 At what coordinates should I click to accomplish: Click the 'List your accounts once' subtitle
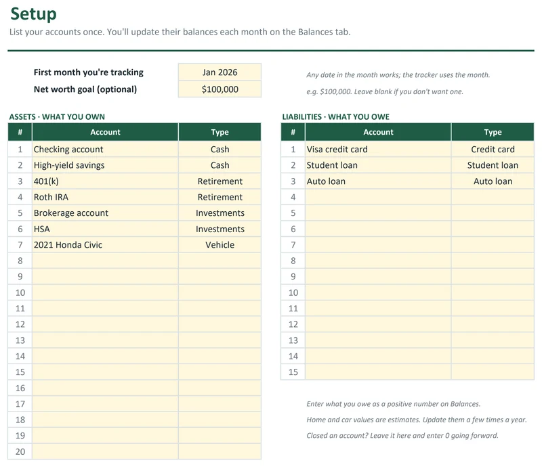pos(180,32)
